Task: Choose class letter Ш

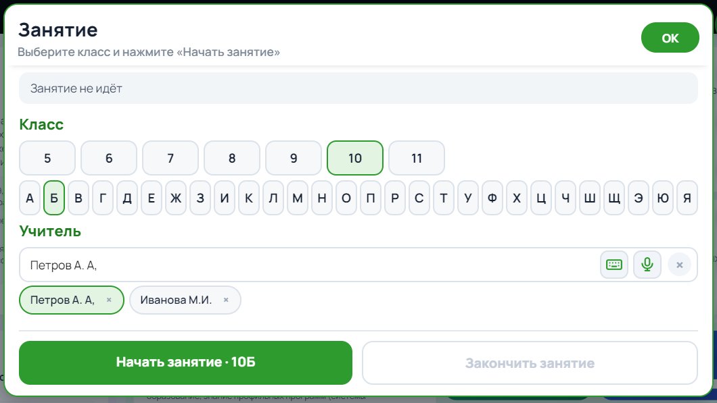Action: (590, 198)
